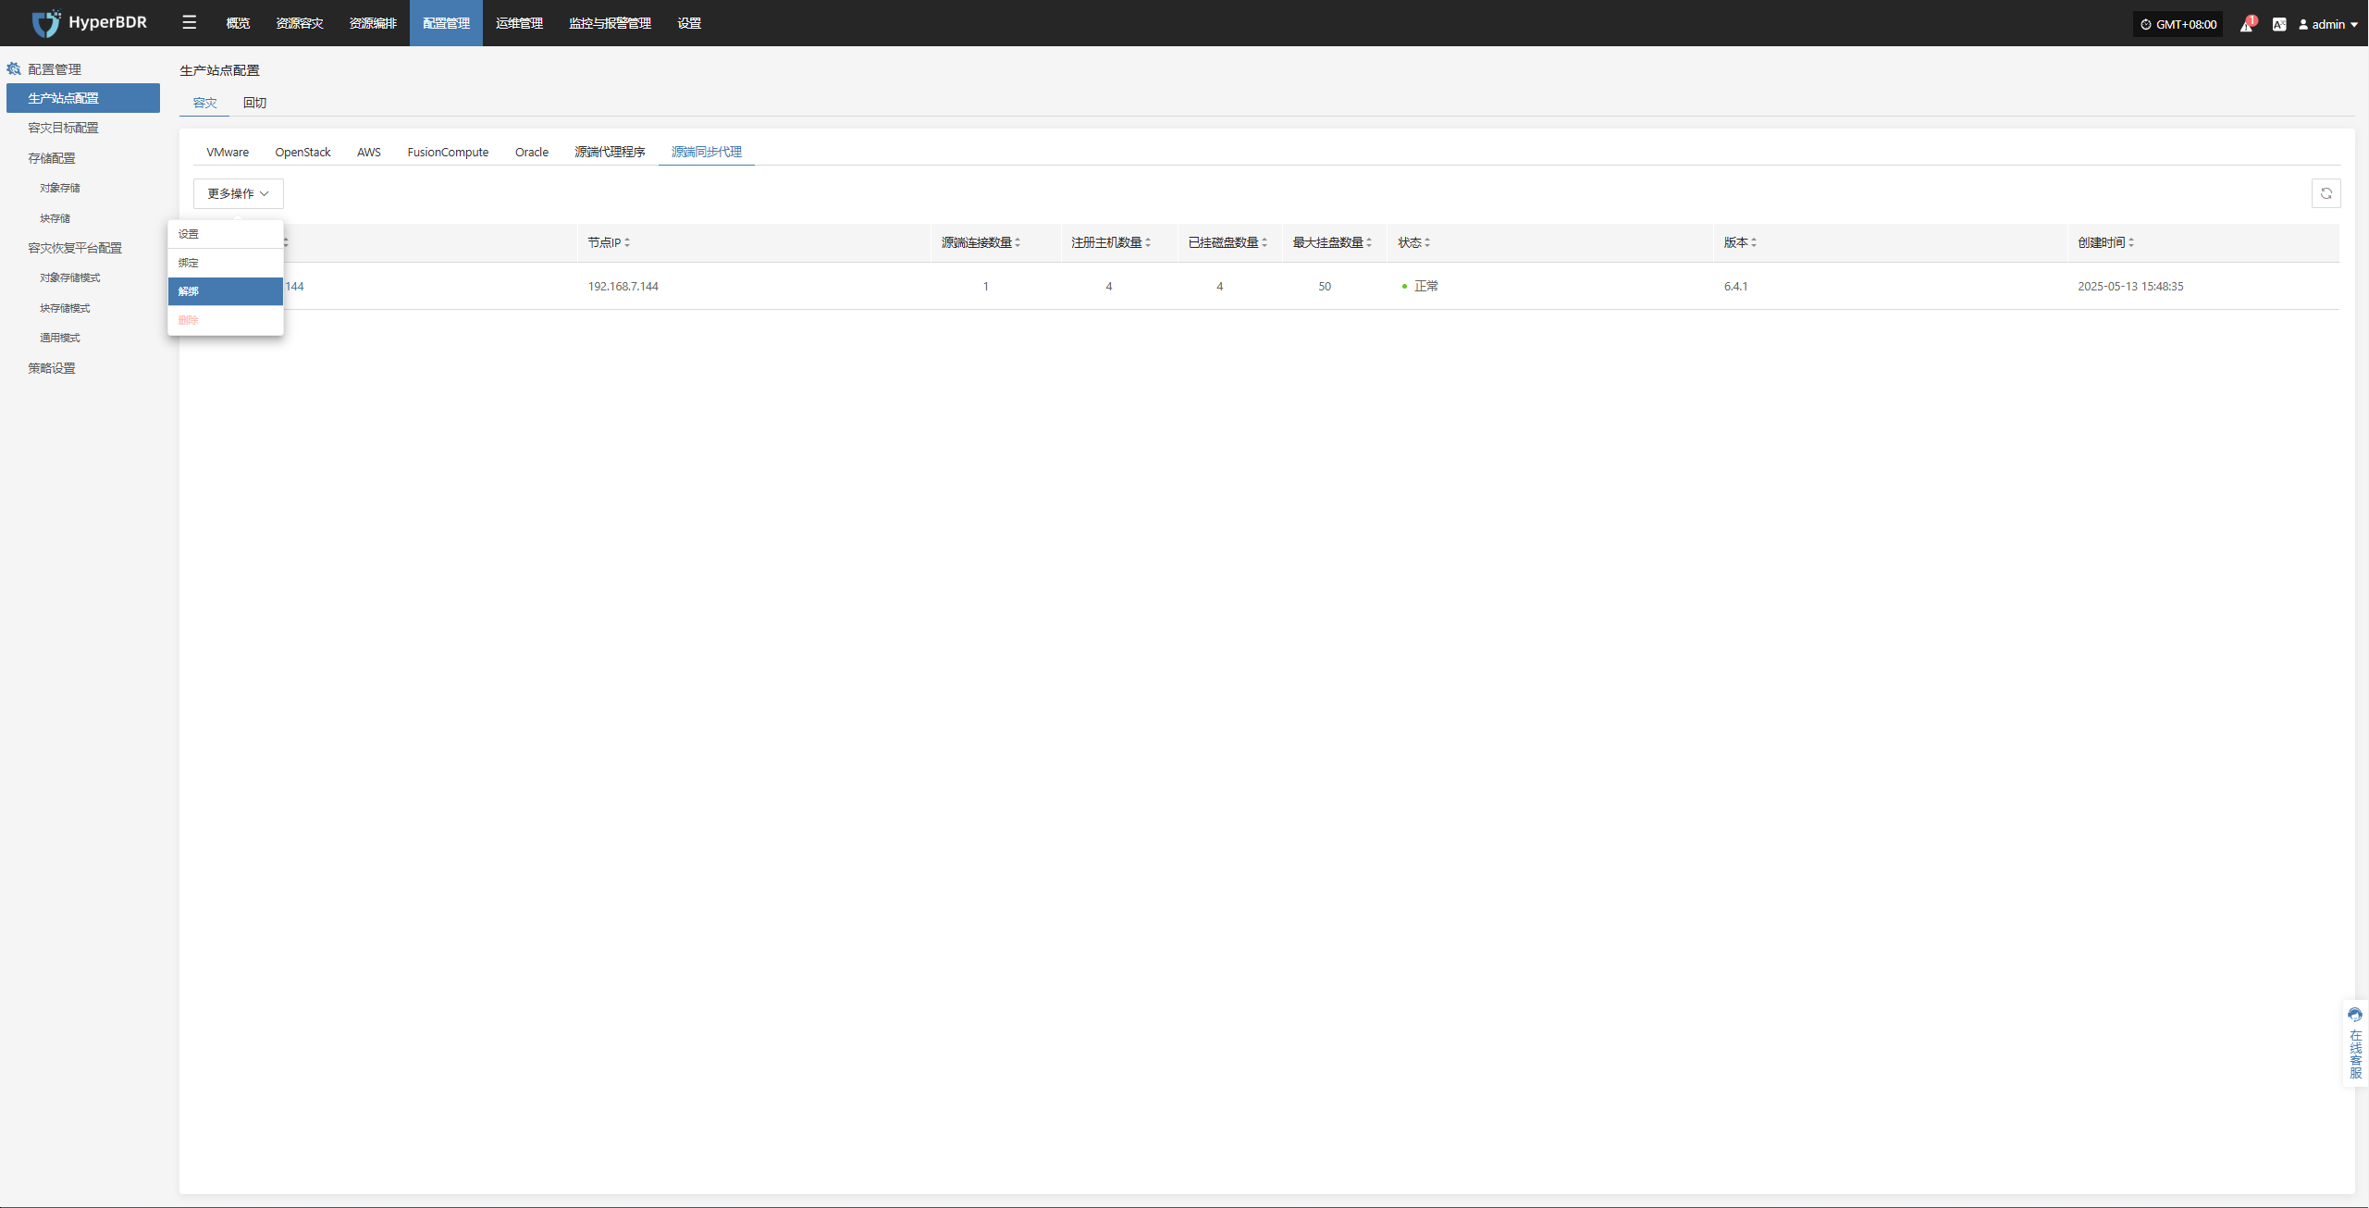This screenshot has height=1208, width=2369.
Task: Go to 运维管理 in top navigation
Action: coord(519,23)
